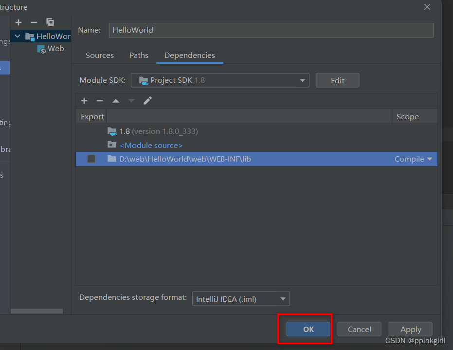Click the Cancel button
453x350 pixels.
pos(359,329)
